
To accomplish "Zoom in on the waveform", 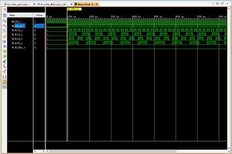I will 5,21.
